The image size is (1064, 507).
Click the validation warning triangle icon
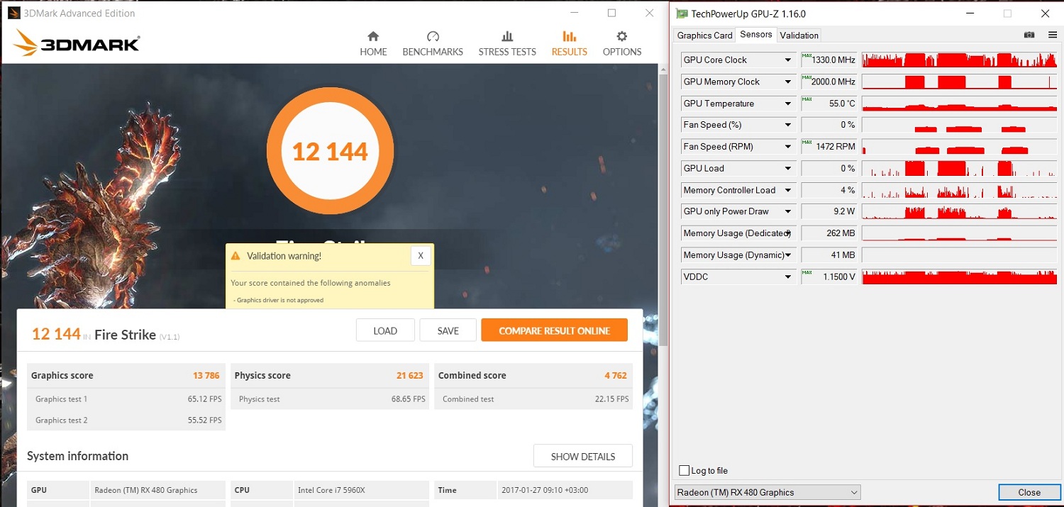pyautogui.click(x=236, y=256)
